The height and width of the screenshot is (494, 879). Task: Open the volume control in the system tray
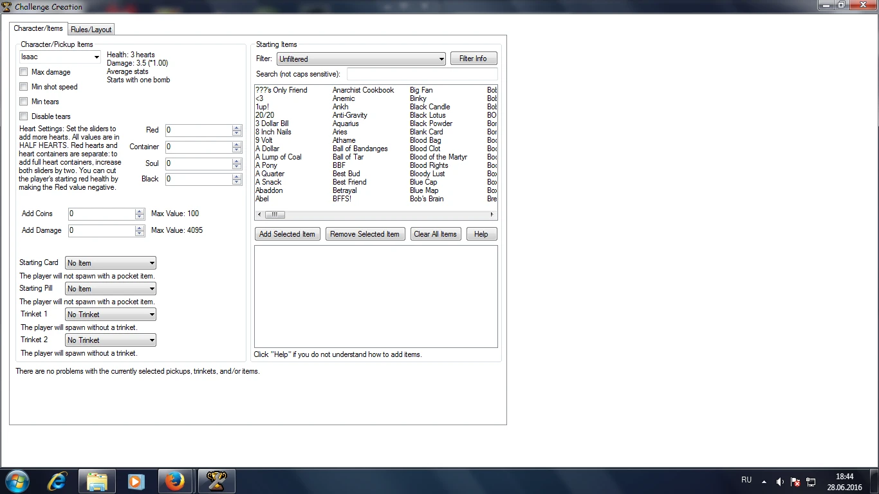coord(780,482)
